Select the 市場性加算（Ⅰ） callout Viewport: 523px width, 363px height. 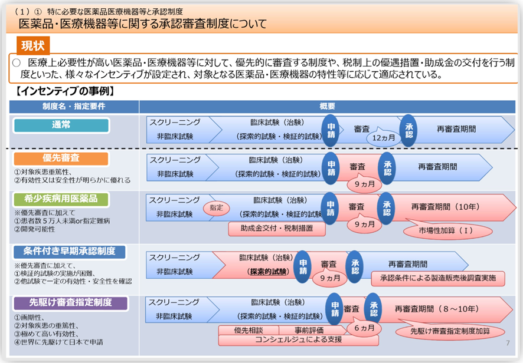pos(447,230)
